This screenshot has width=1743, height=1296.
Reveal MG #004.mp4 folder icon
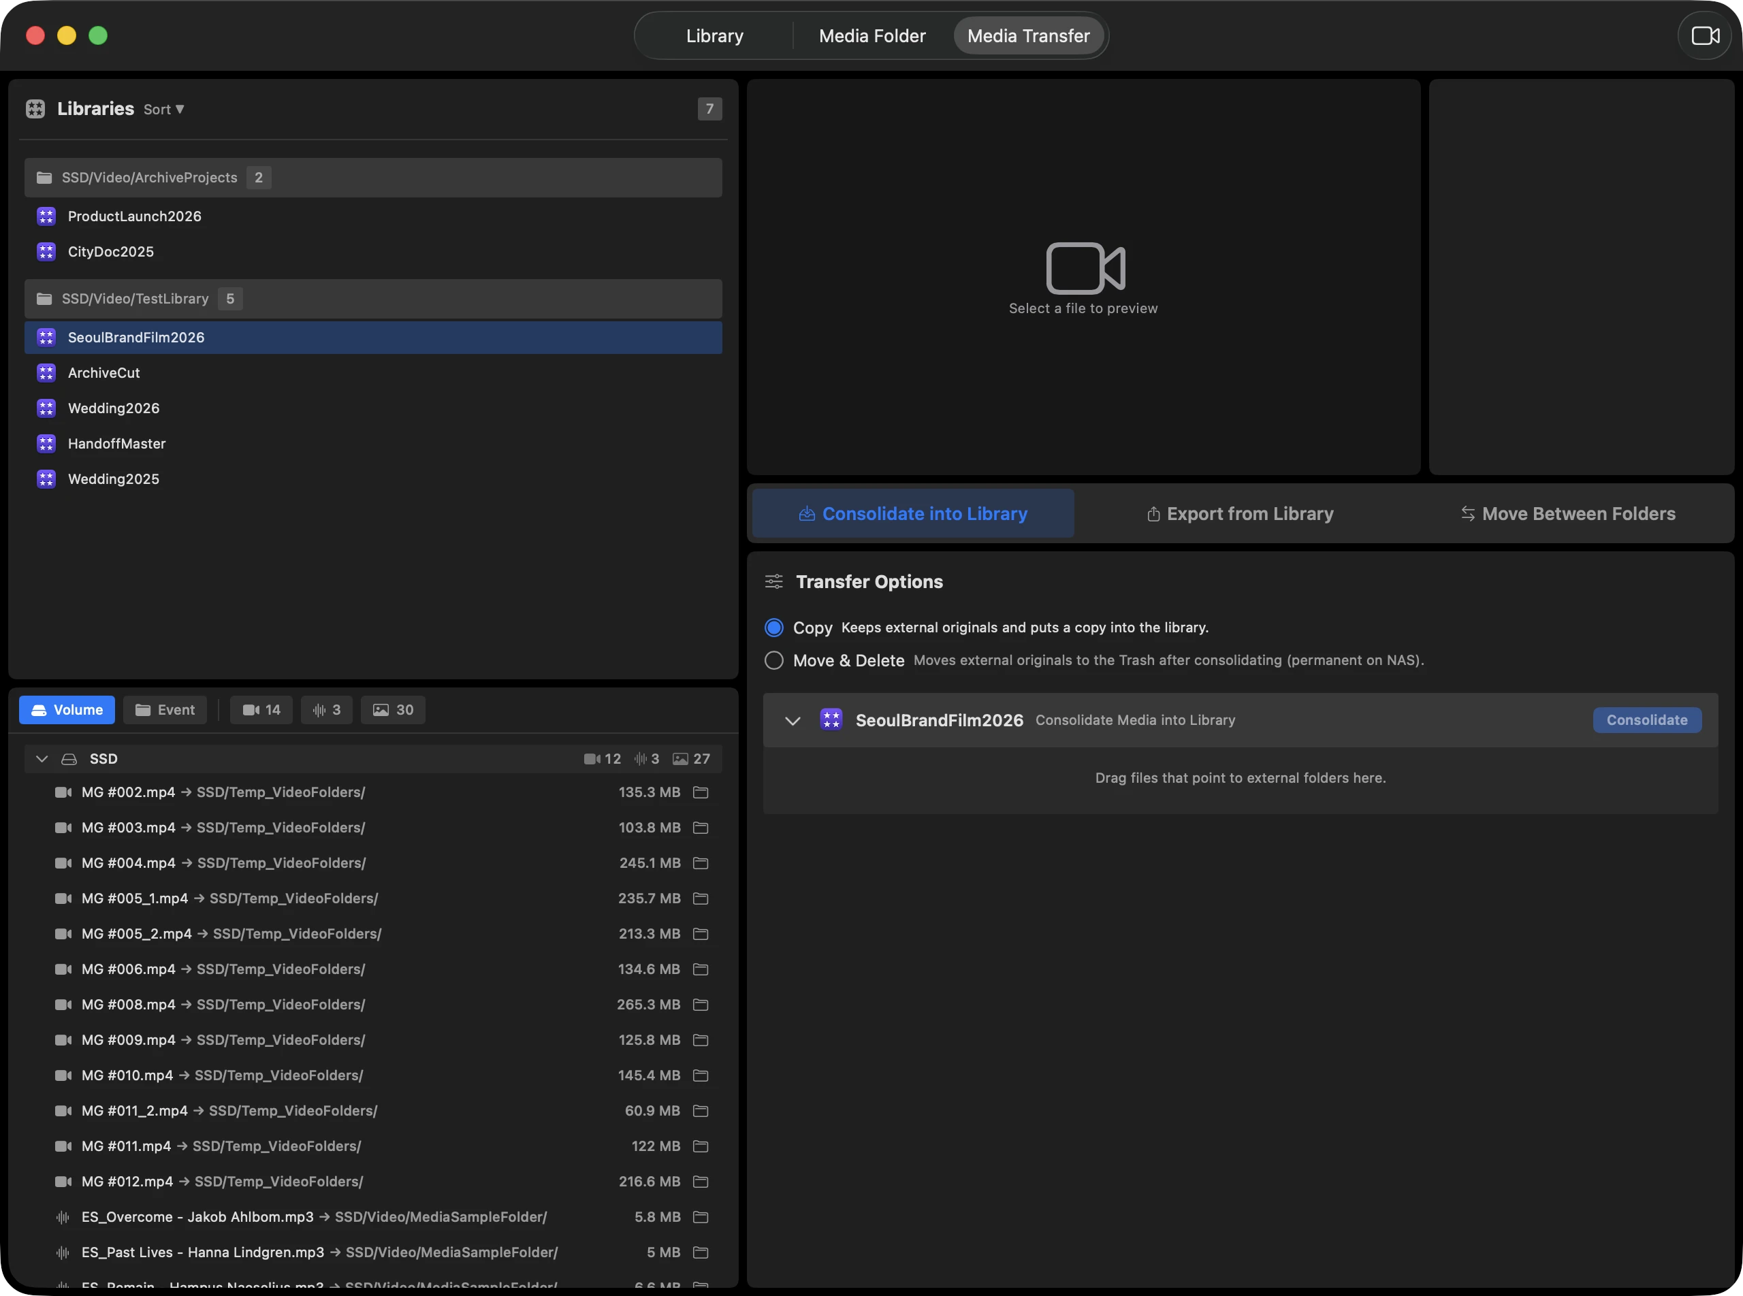click(701, 863)
